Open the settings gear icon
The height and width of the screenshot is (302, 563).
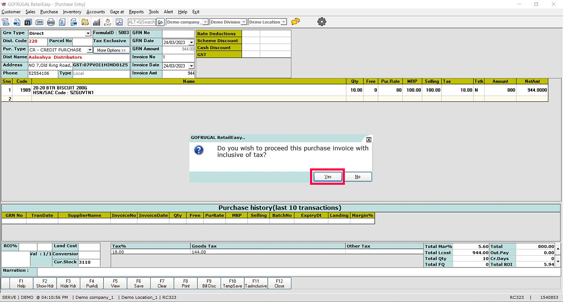tap(322, 22)
